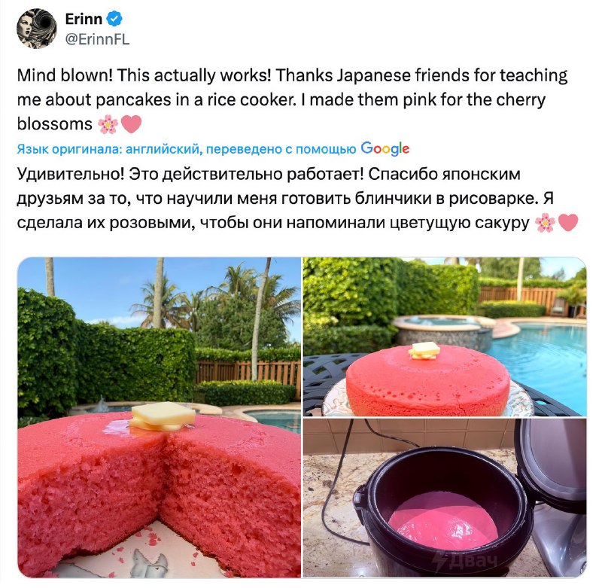Open the rice cooker with pink batter photo
The height and width of the screenshot is (588, 602).
[x=445, y=498]
